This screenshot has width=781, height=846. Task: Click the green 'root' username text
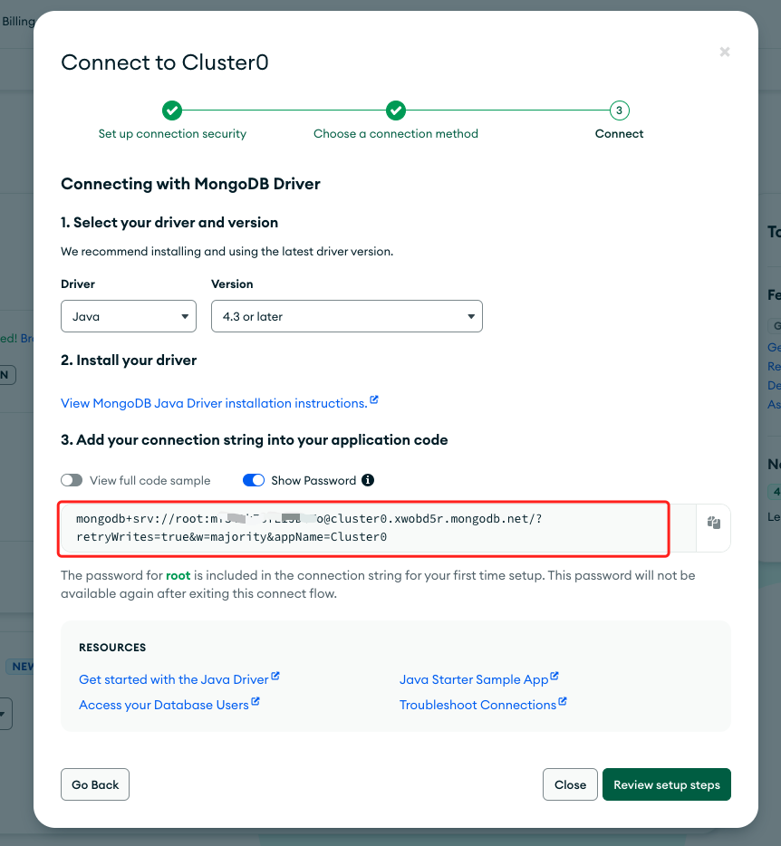tap(178, 575)
